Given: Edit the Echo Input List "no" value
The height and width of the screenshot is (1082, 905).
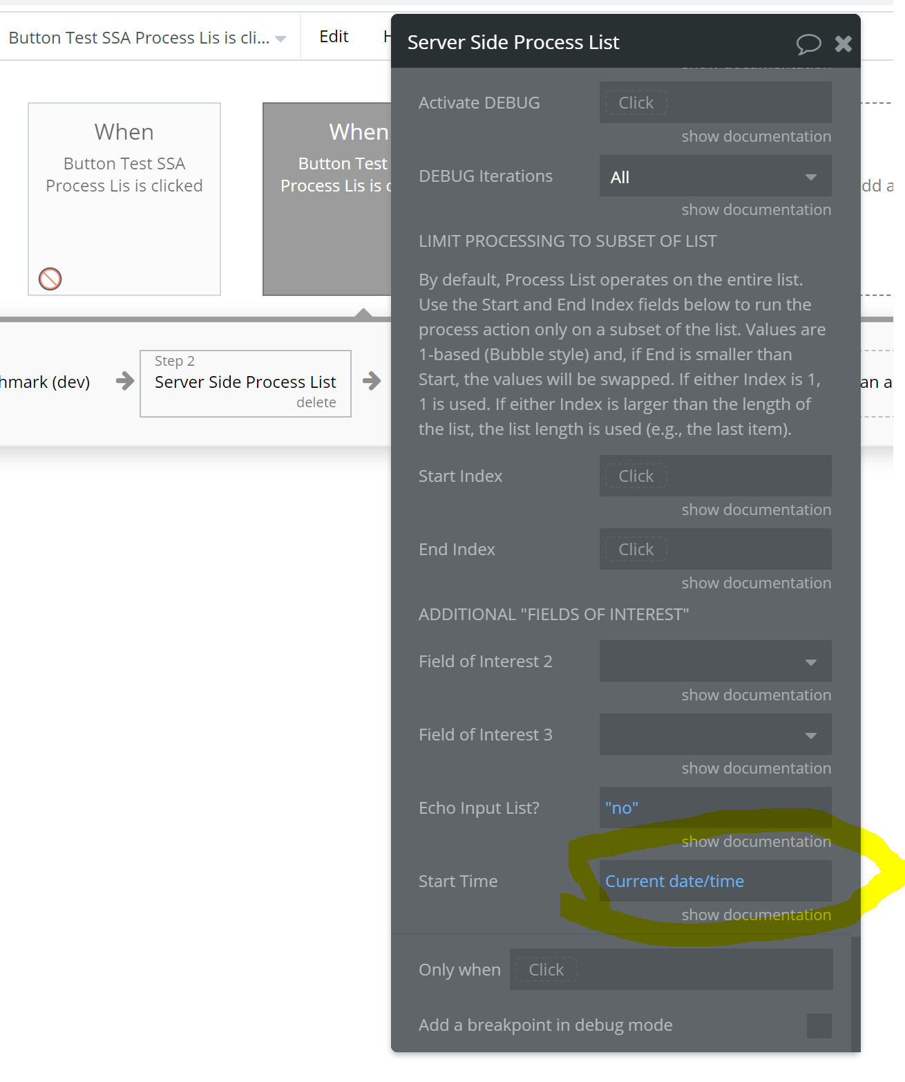Looking at the screenshot, I should 715,808.
